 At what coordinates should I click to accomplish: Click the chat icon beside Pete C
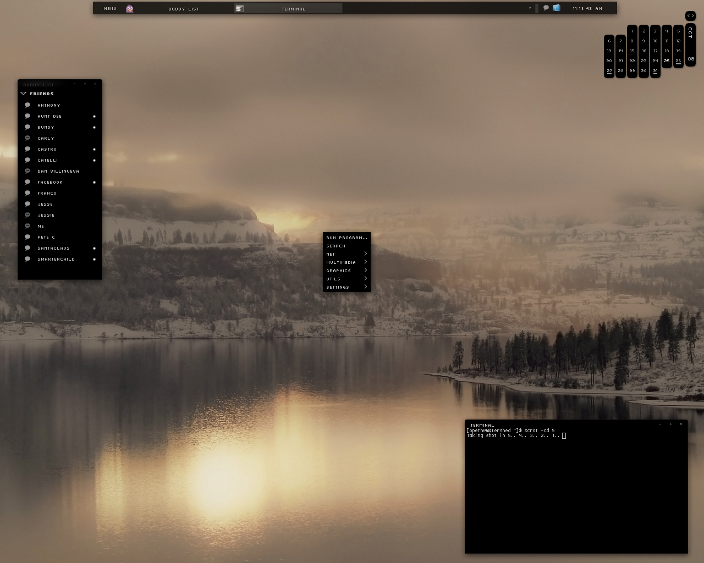(x=28, y=237)
